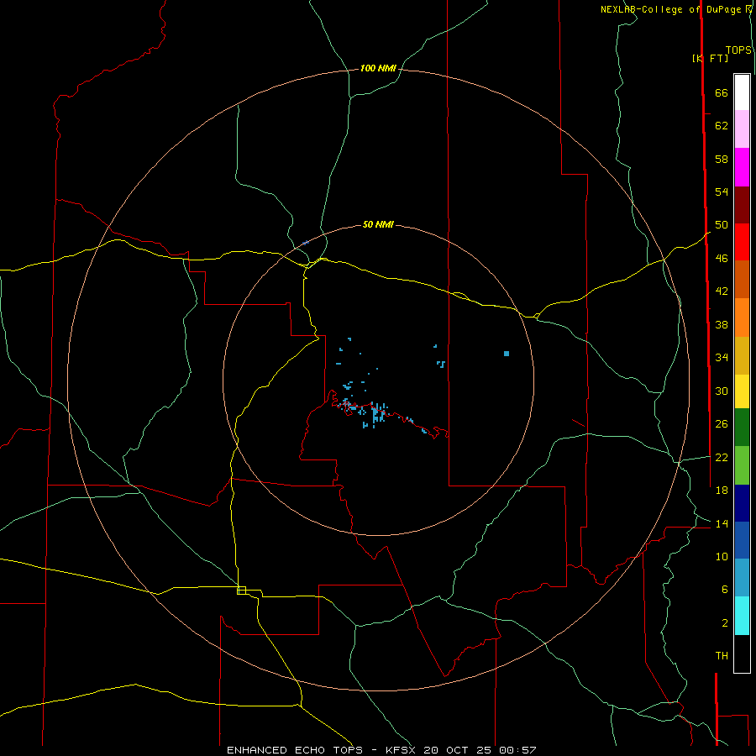Click the legend value "38"
The height and width of the screenshot is (756, 756).
722,324
